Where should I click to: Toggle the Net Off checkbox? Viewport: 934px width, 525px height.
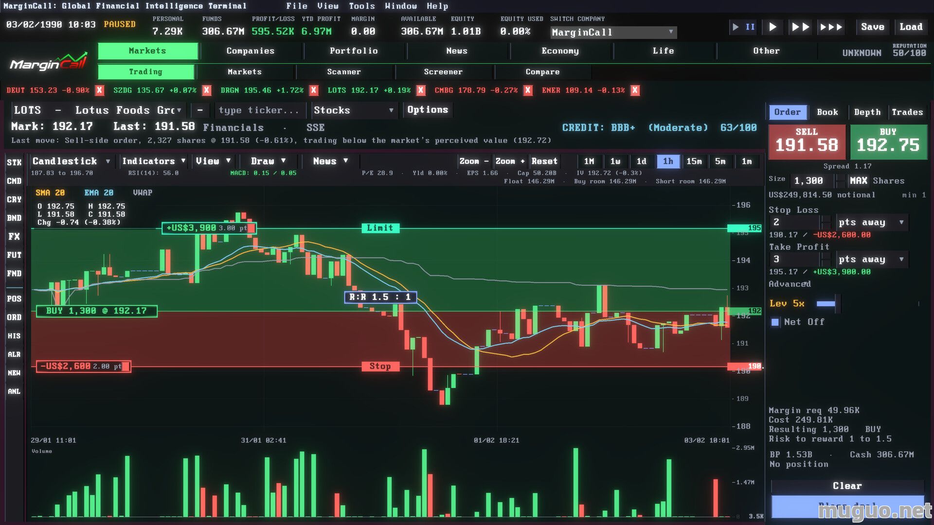(775, 322)
